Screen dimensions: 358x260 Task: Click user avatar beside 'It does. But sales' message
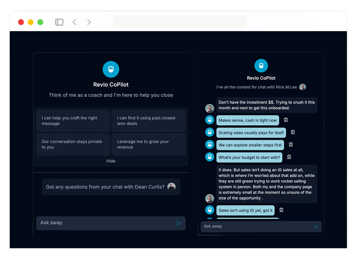coord(209,198)
